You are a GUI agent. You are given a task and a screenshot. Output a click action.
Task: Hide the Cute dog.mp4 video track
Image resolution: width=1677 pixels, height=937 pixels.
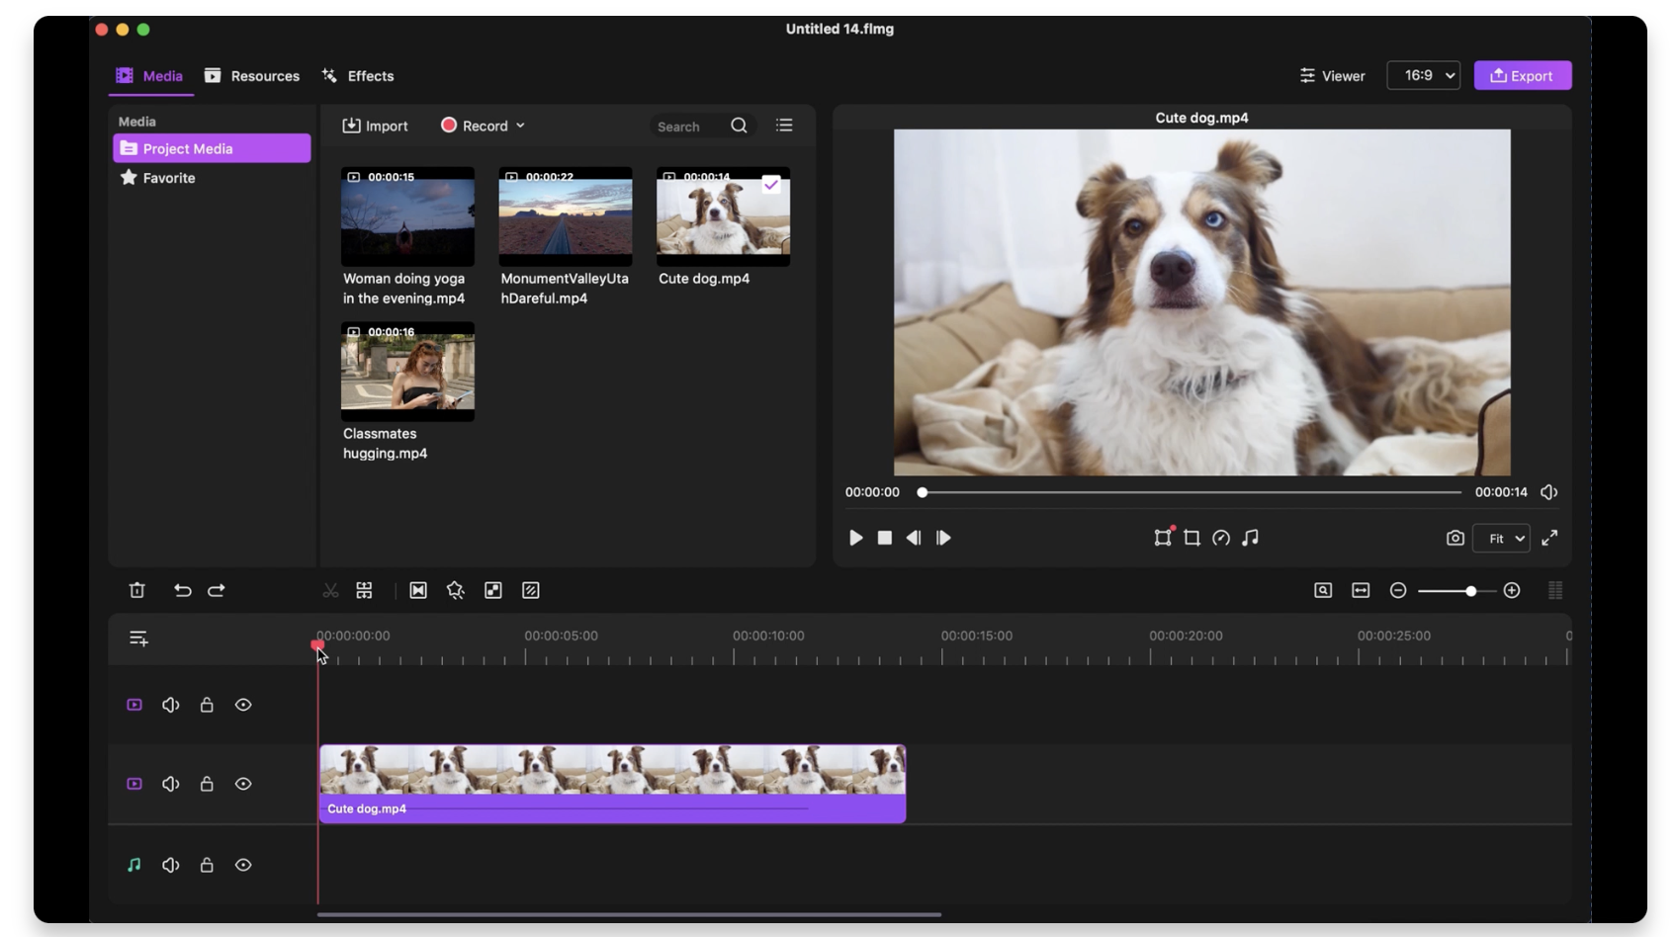(x=243, y=784)
